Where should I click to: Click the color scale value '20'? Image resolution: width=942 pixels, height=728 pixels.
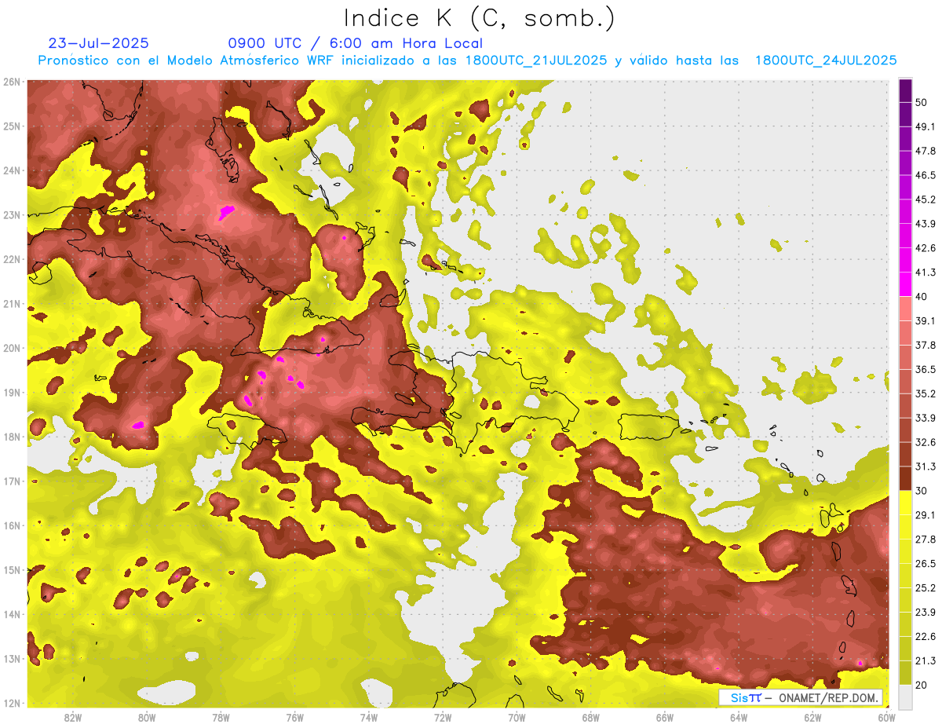(x=921, y=685)
